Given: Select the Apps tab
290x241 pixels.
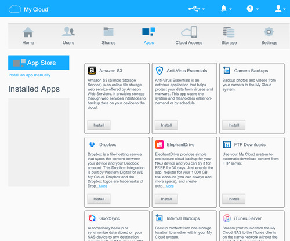Looking at the screenshot, I should pyautogui.click(x=148, y=36).
